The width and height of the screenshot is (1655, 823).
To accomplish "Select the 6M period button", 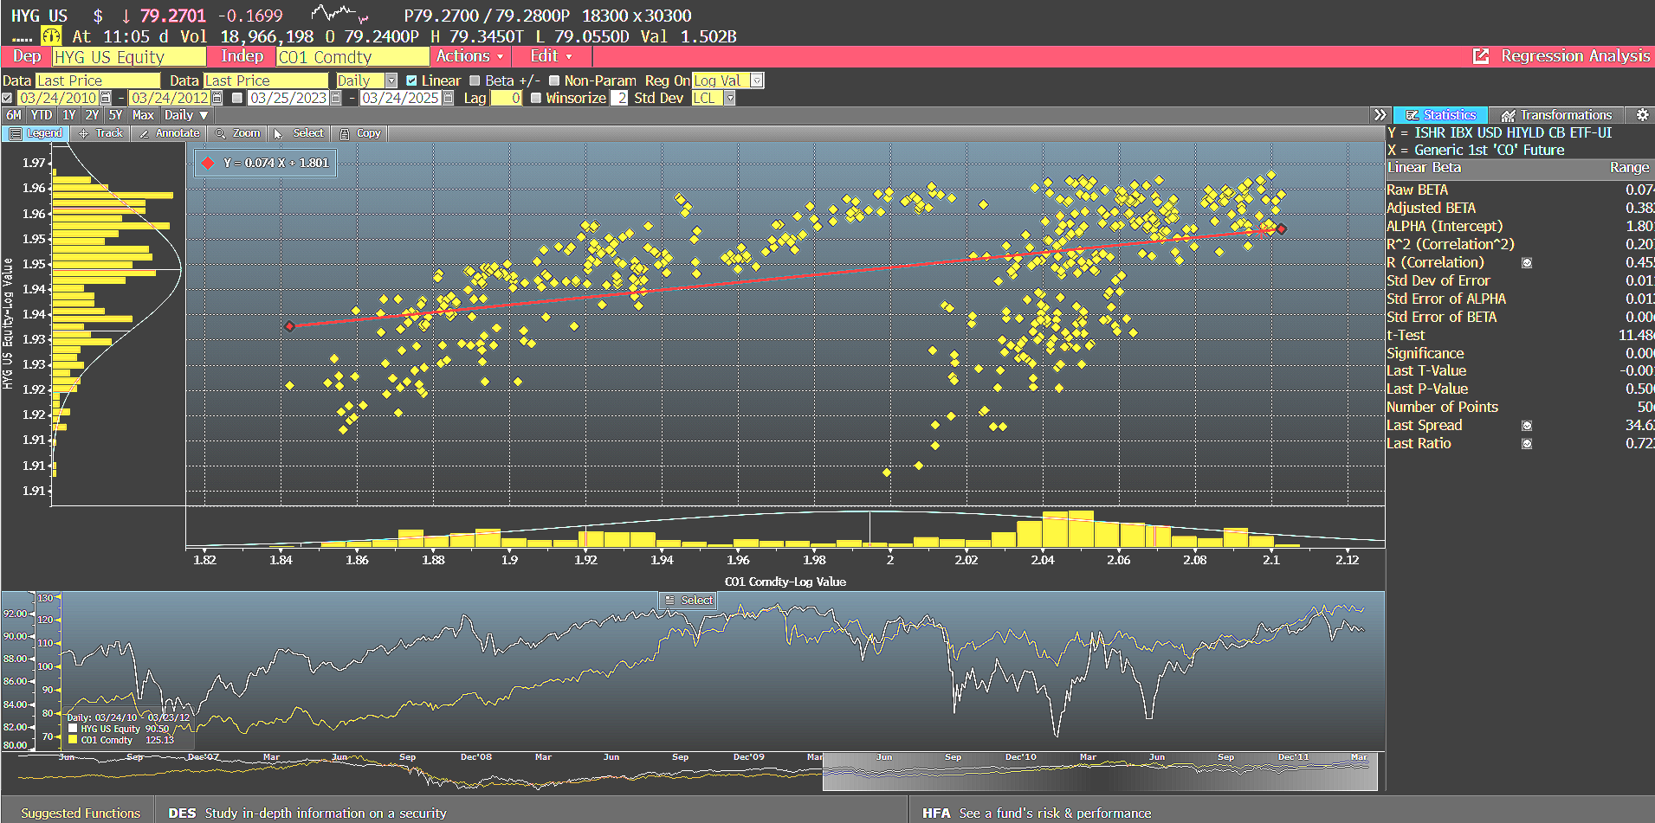I will click(14, 115).
